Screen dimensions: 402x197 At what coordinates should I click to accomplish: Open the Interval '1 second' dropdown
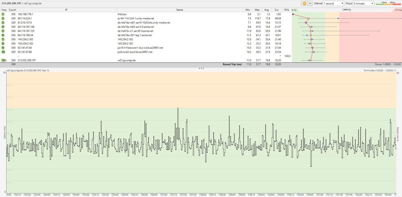point(333,4)
